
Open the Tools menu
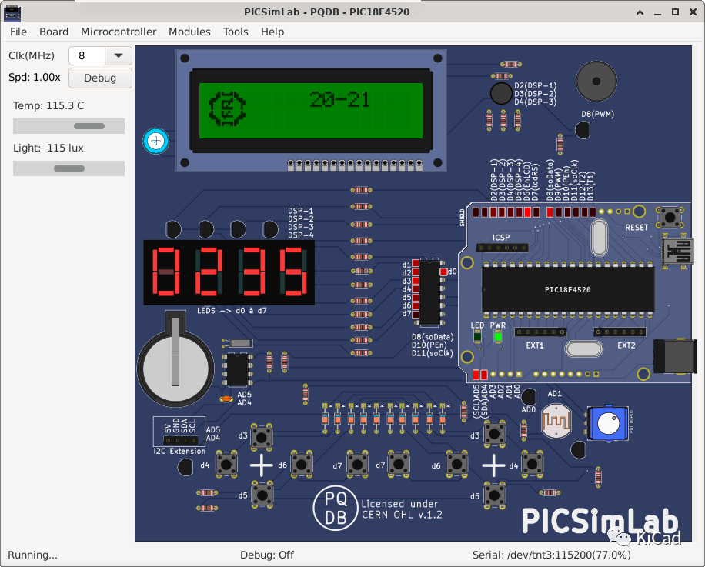[x=235, y=32]
